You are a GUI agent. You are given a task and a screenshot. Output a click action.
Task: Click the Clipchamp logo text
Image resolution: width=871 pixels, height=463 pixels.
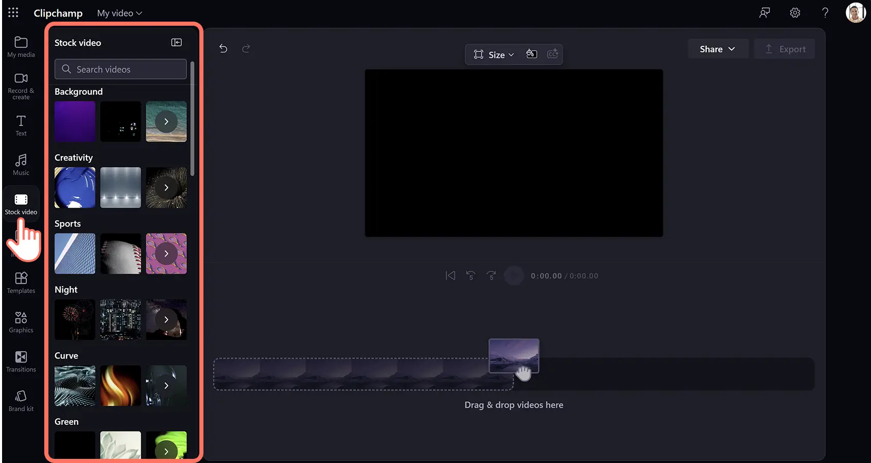coord(58,13)
